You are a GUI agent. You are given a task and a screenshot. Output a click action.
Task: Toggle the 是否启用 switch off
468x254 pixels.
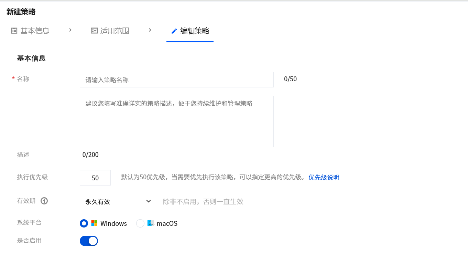[89, 241]
